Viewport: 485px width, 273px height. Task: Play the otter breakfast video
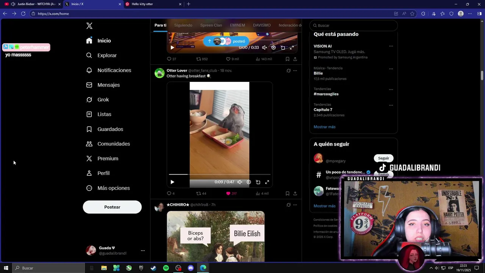point(172,182)
